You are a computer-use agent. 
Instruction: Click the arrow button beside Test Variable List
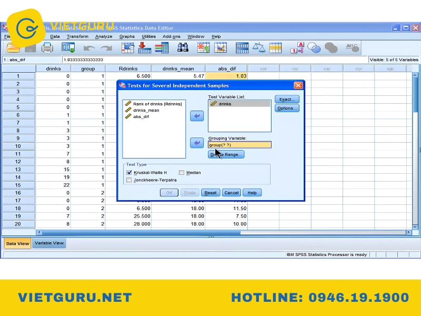[x=197, y=116]
